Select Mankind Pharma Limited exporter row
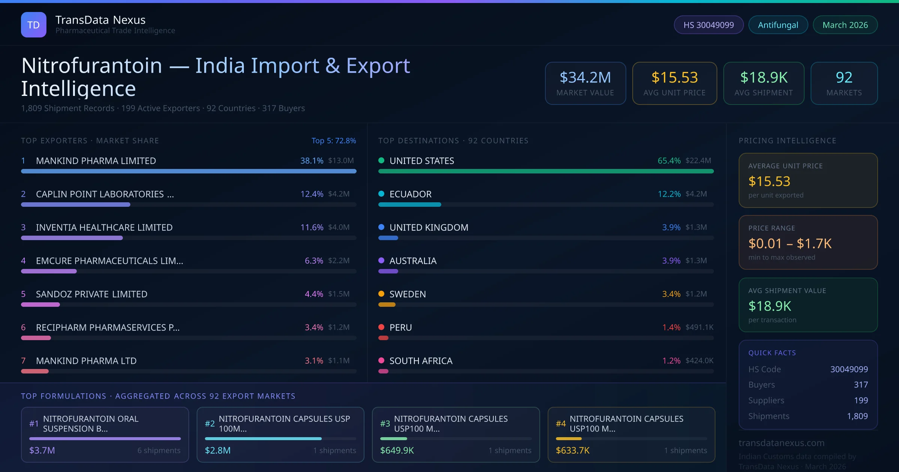Viewport: 899px width, 472px height. pos(96,161)
